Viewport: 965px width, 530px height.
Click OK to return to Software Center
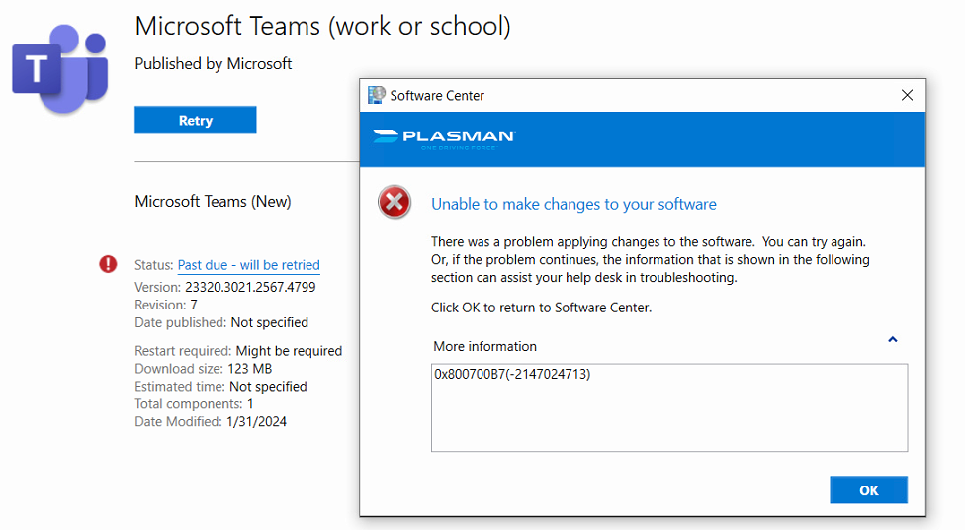point(868,490)
